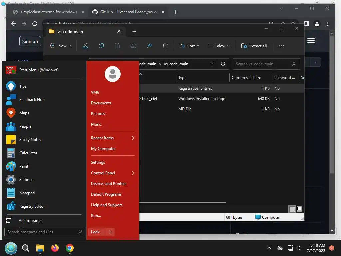Switch Explorer to details view icon
The height and width of the screenshot is (256, 341).
(292, 209)
